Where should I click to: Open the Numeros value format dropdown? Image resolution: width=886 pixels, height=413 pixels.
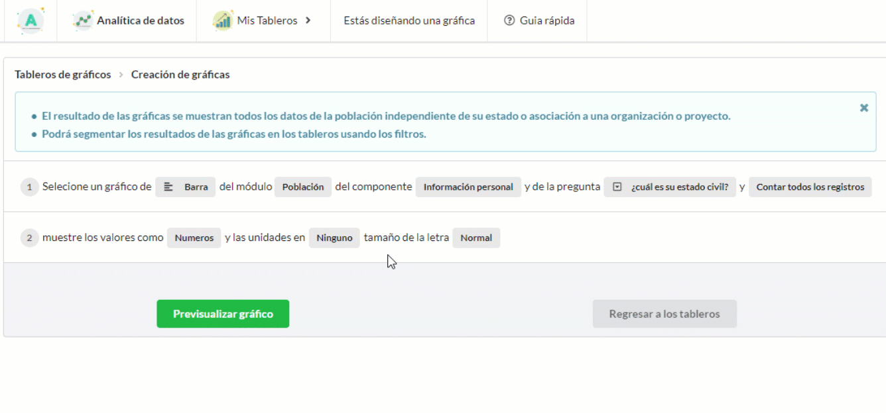click(194, 238)
